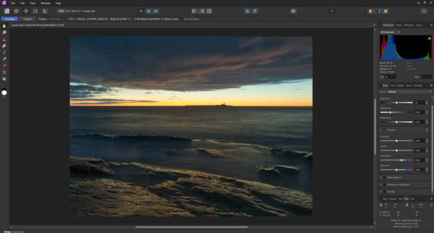This screenshot has width=434, height=233.
Task: Select the mirror view mode icon
Action: pos(156,11)
